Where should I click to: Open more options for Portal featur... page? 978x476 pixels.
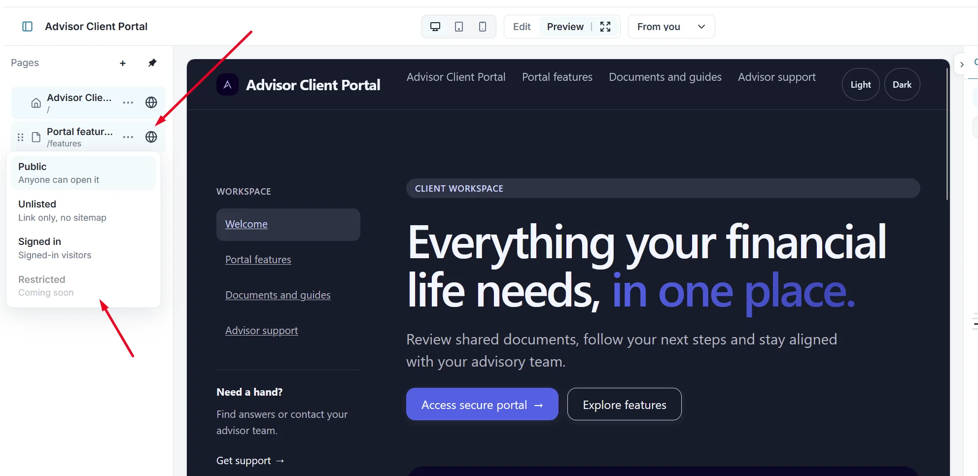click(128, 137)
